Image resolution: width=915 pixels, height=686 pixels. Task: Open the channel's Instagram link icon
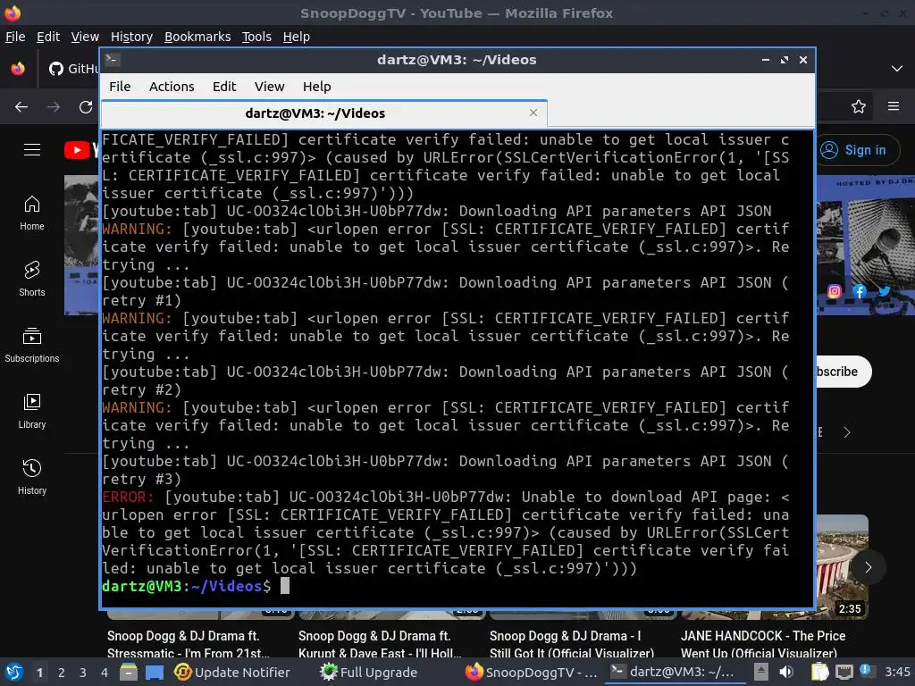pyautogui.click(x=835, y=291)
